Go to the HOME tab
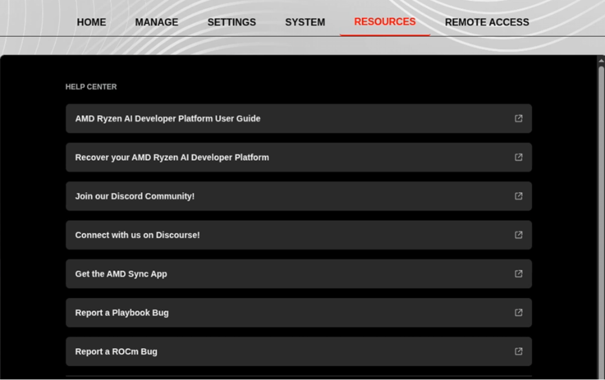Viewport: 605px width, 380px height. coord(91,22)
